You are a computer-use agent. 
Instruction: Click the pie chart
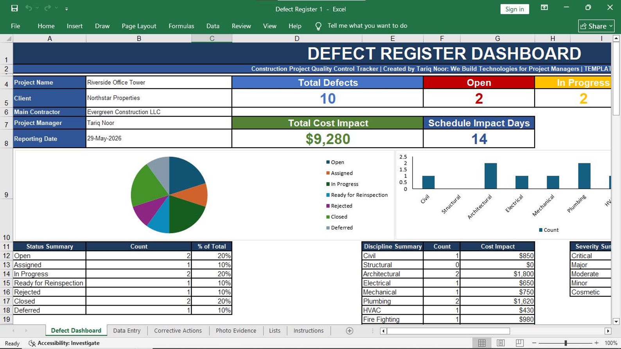(x=169, y=195)
